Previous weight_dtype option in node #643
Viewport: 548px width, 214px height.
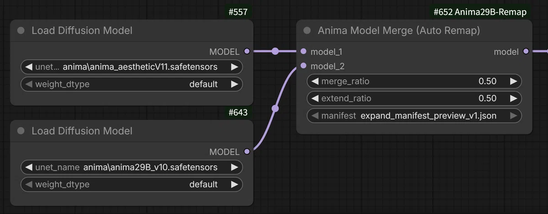click(28, 184)
